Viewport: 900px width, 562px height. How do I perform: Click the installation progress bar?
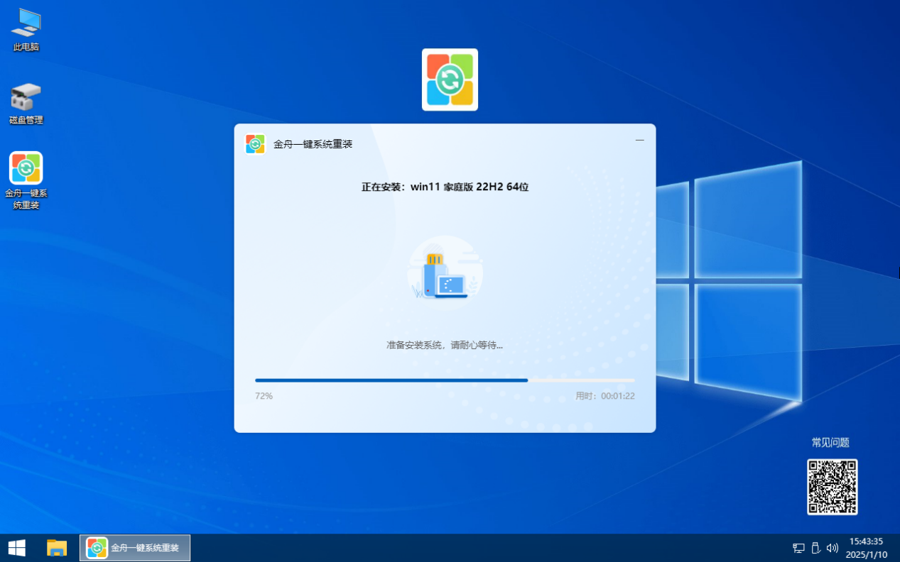445,380
